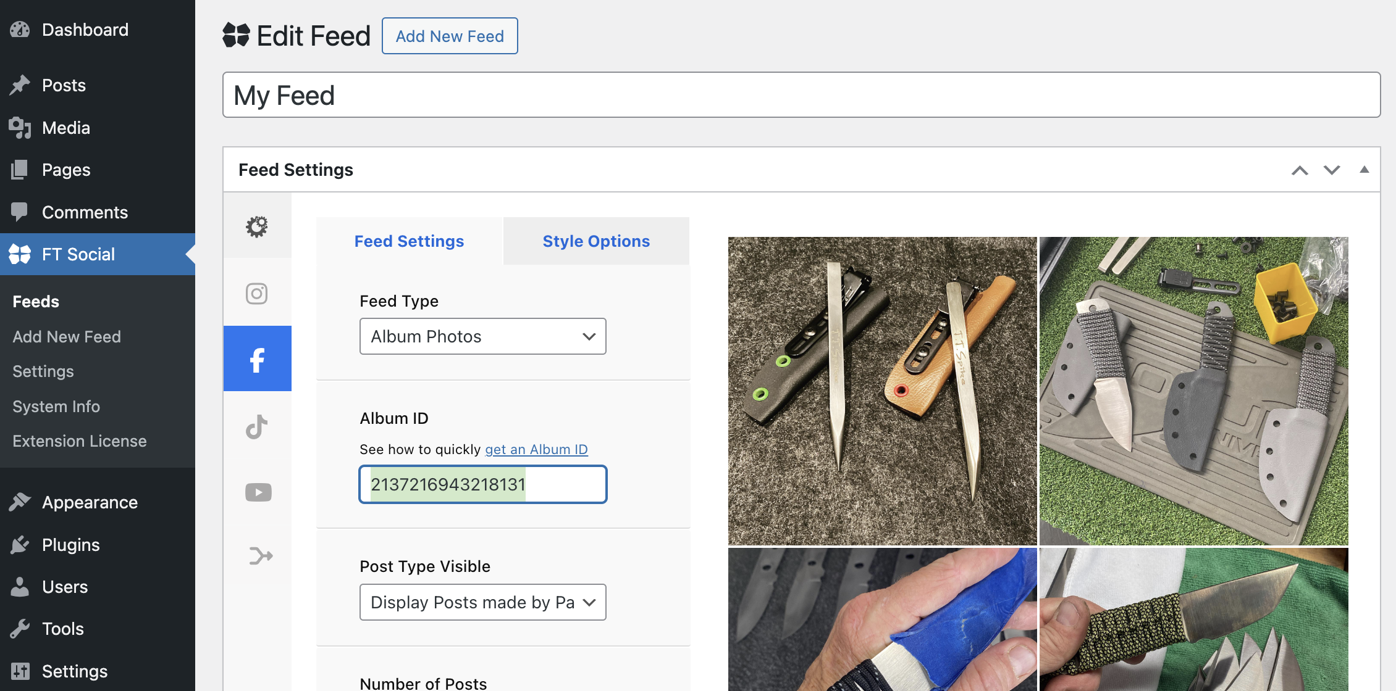Click the Number of Posts label

423,683
